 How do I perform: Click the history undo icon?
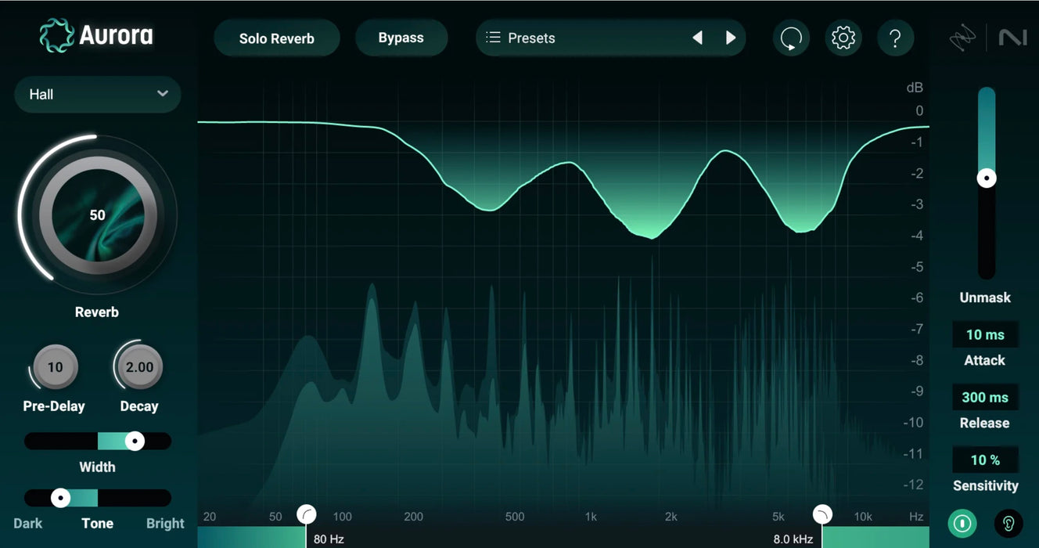tap(791, 38)
